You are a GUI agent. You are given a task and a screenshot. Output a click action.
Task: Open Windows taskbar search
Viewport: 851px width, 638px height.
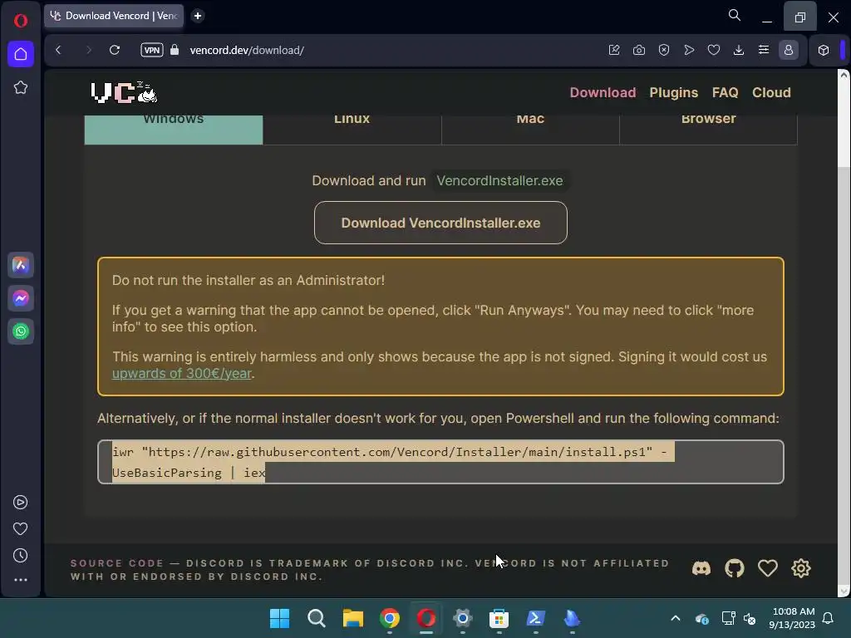pyautogui.click(x=317, y=618)
